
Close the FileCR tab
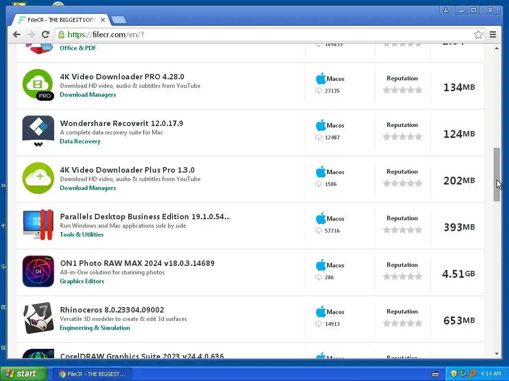tap(102, 20)
